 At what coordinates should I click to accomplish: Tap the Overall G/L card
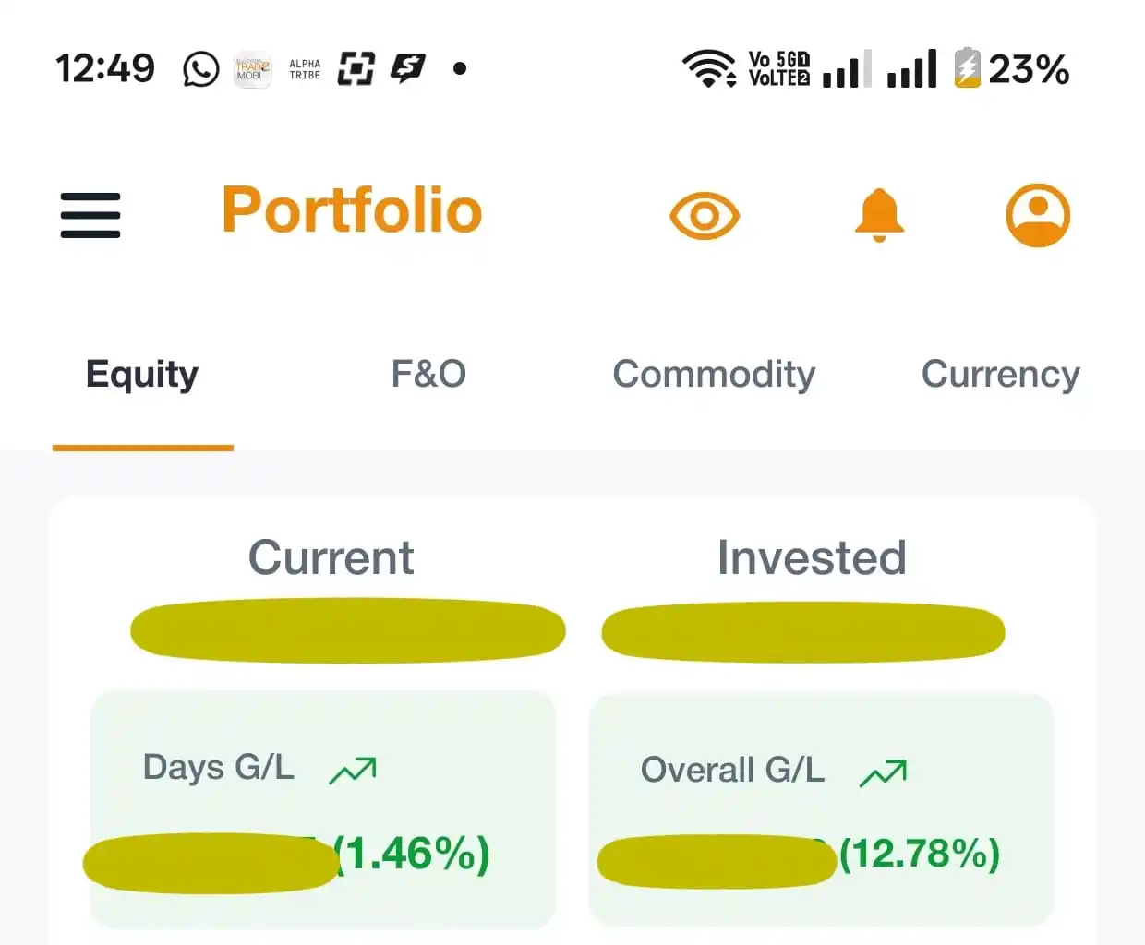(x=821, y=810)
